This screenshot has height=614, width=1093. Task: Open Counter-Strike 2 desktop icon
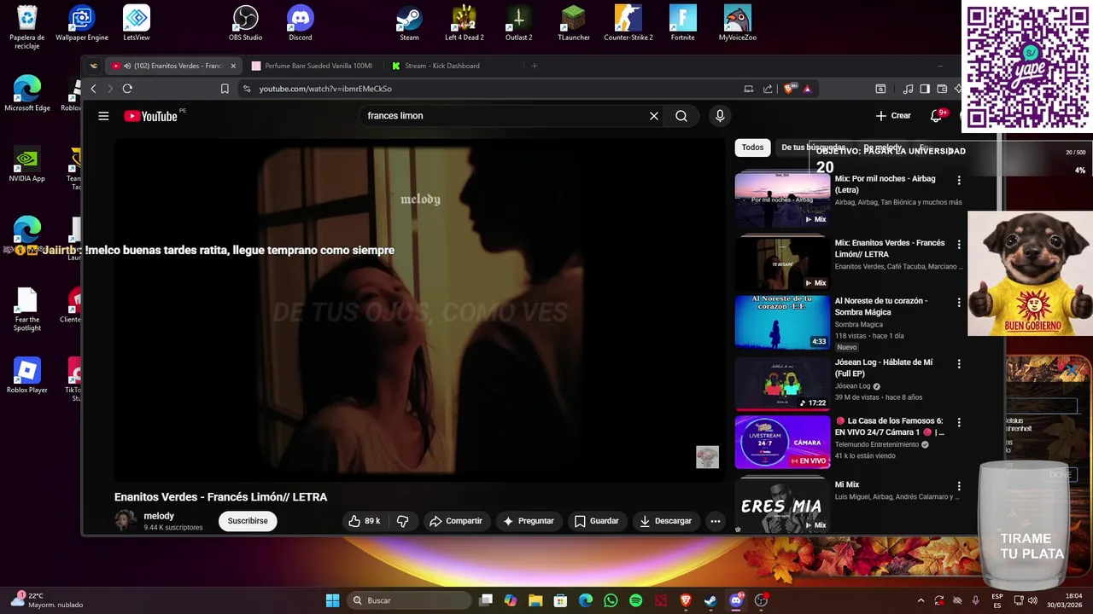[628, 23]
